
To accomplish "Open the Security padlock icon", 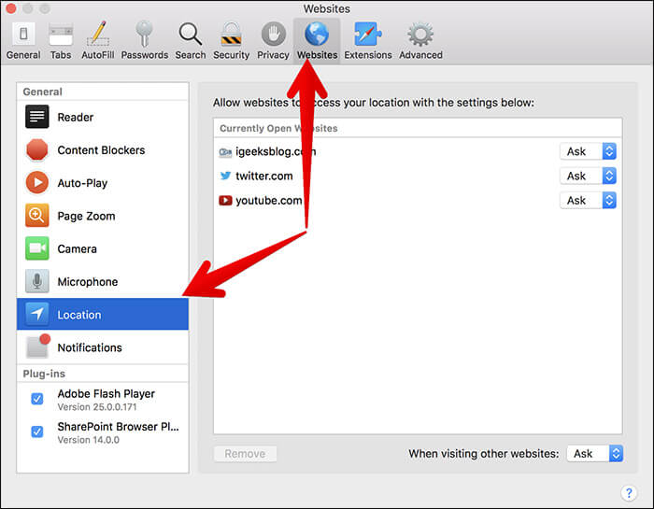I will (231, 35).
